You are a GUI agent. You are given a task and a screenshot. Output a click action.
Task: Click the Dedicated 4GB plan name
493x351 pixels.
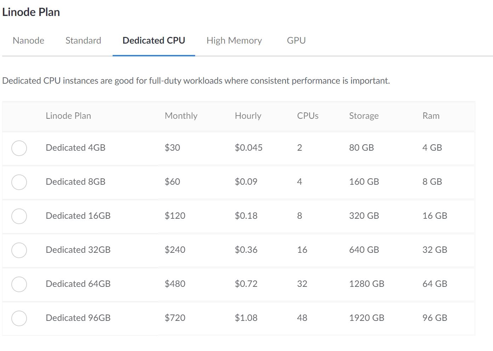point(75,148)
